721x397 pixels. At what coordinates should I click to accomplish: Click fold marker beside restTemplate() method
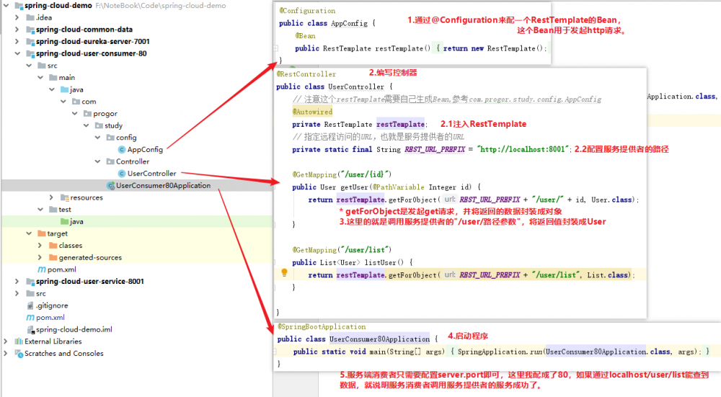point(275,48)
